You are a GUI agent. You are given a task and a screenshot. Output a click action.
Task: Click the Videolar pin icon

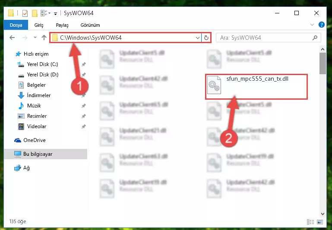(84, 126)
